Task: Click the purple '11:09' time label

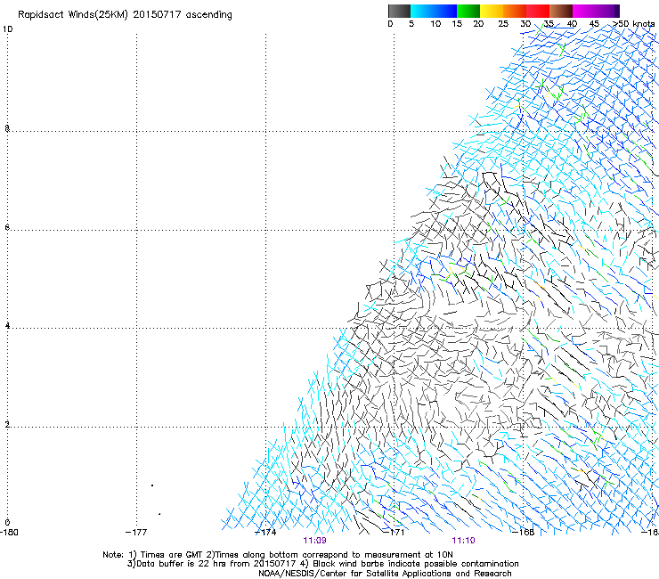Action: point(314,541)
